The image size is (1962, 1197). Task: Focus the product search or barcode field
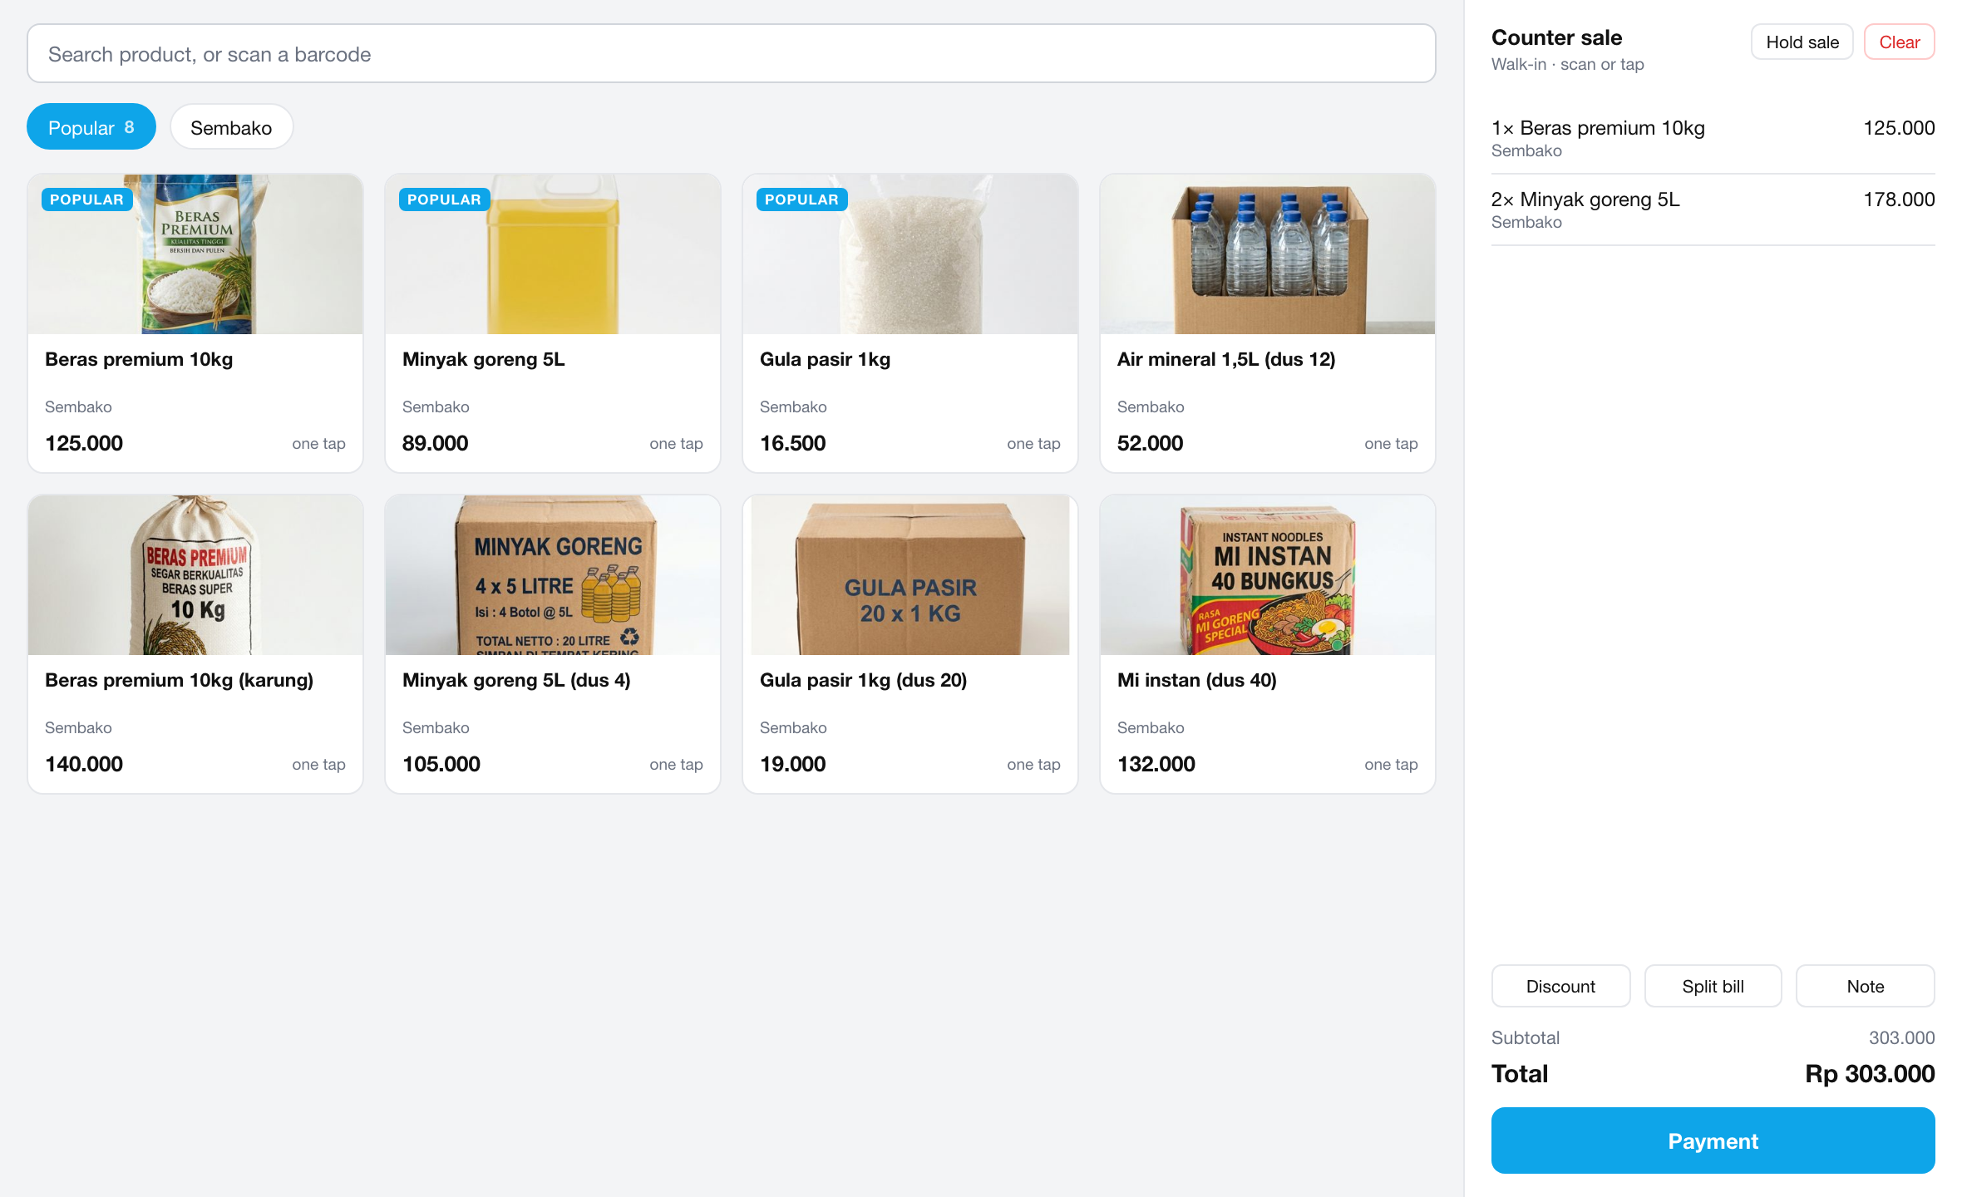[732, 54]
